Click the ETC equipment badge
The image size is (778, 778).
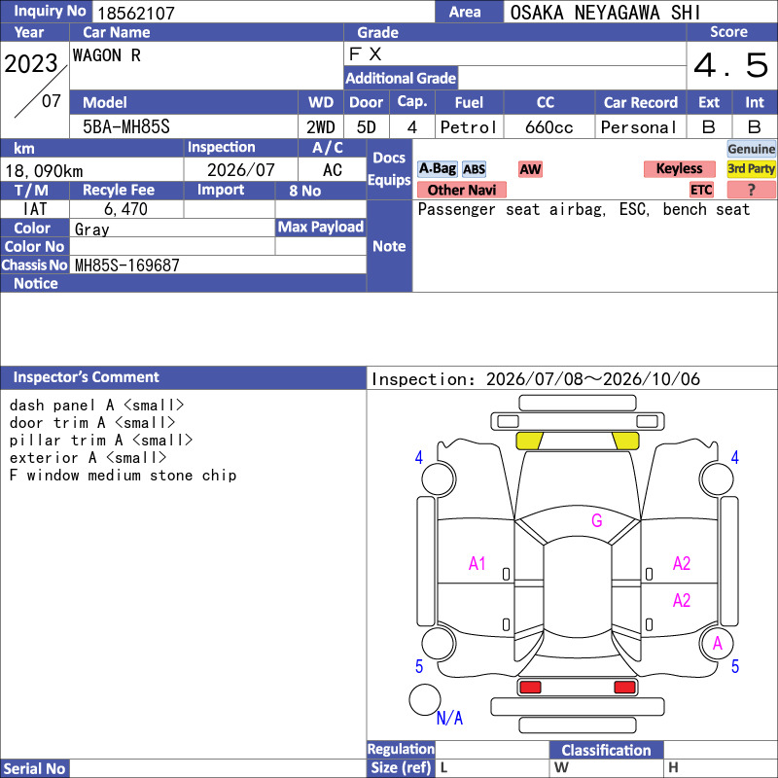(701, 190)
